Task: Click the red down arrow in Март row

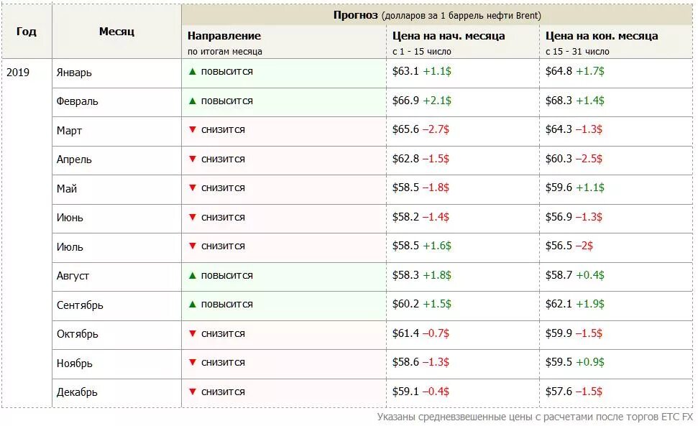Action: [x=192, y=130]
